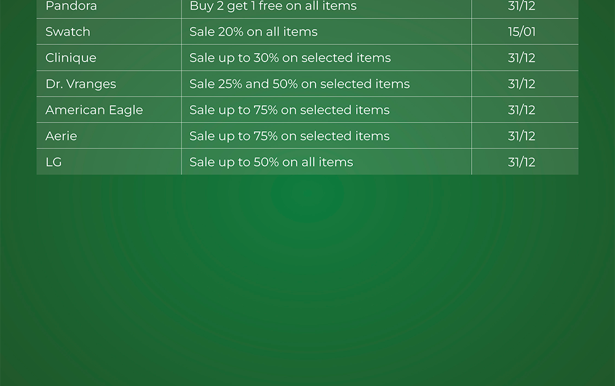The width and height of the screenshot is (615, 386).
Task: Select the Sale 25% and 50% offer
Action: point(300,84)
